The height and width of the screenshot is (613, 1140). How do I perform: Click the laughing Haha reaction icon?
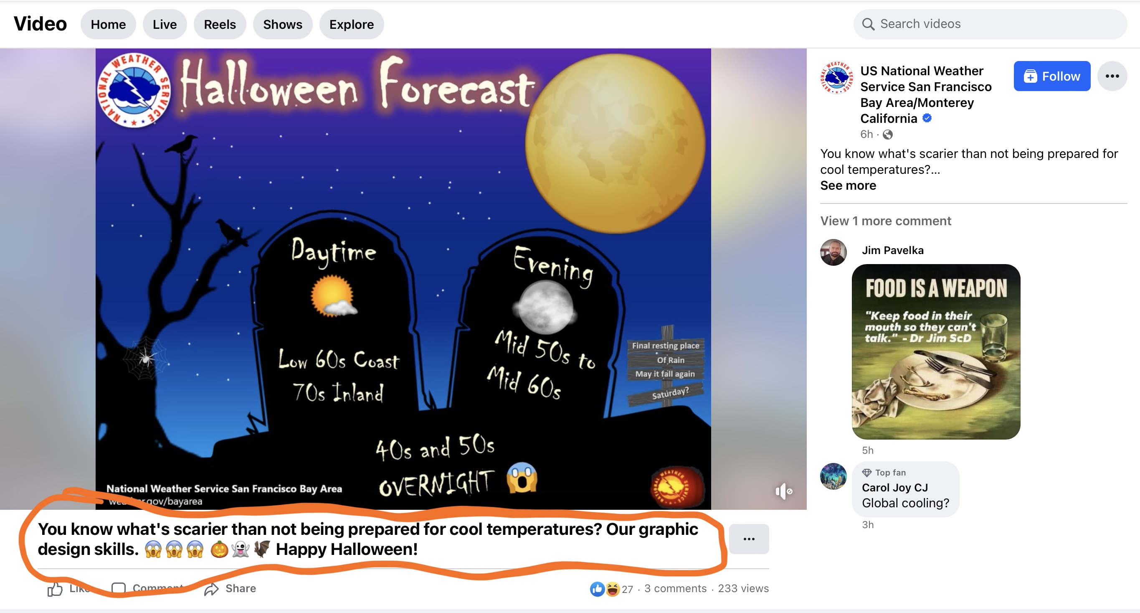click(x=612, y=589)
